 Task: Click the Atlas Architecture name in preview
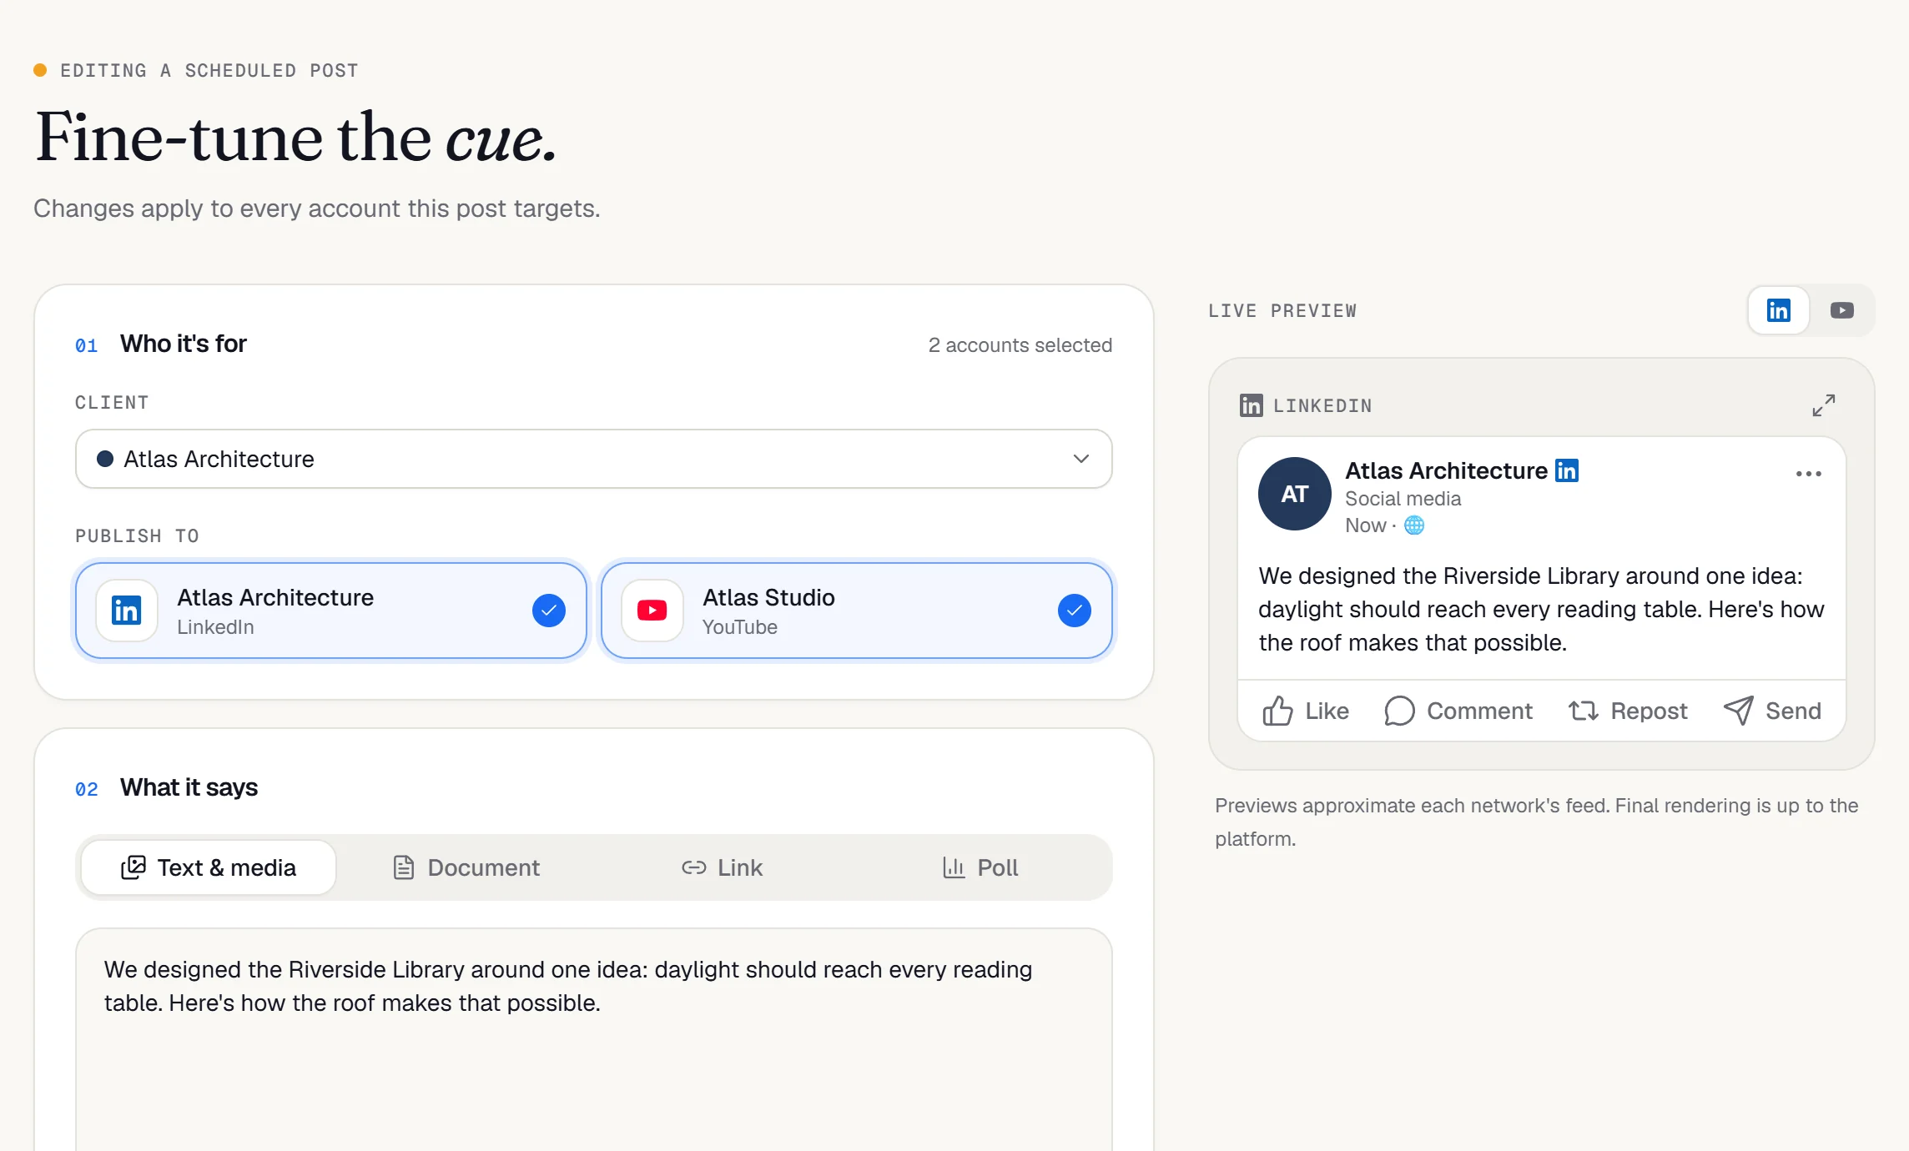click(1447, 470)
